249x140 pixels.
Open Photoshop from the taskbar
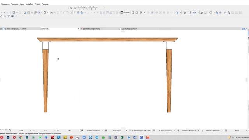(8, 137)
